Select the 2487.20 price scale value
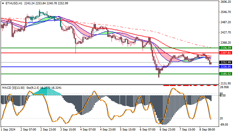The width and height of the screenshot is (233, 133). [x=226, y=22]
